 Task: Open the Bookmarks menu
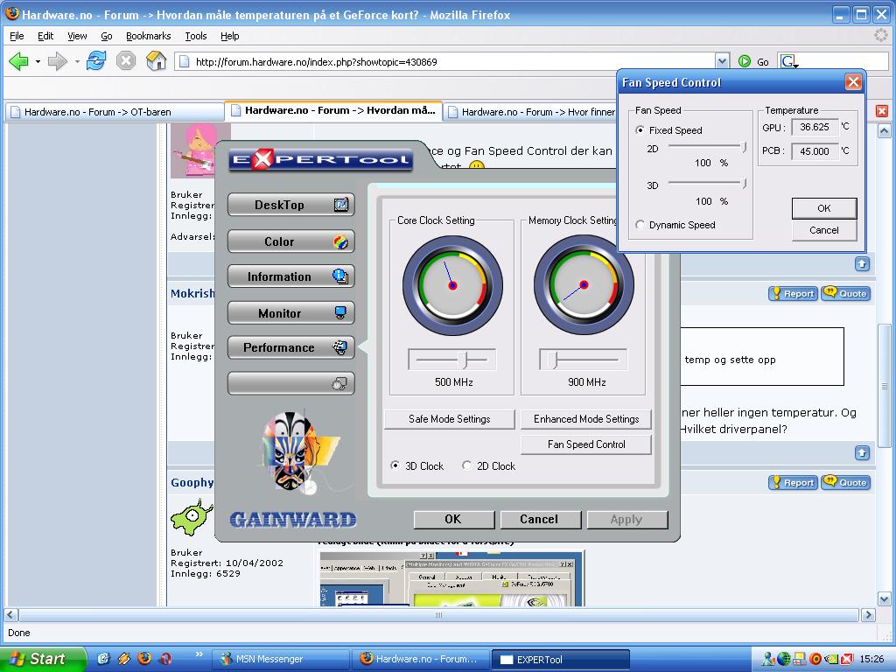click(148, 36)
